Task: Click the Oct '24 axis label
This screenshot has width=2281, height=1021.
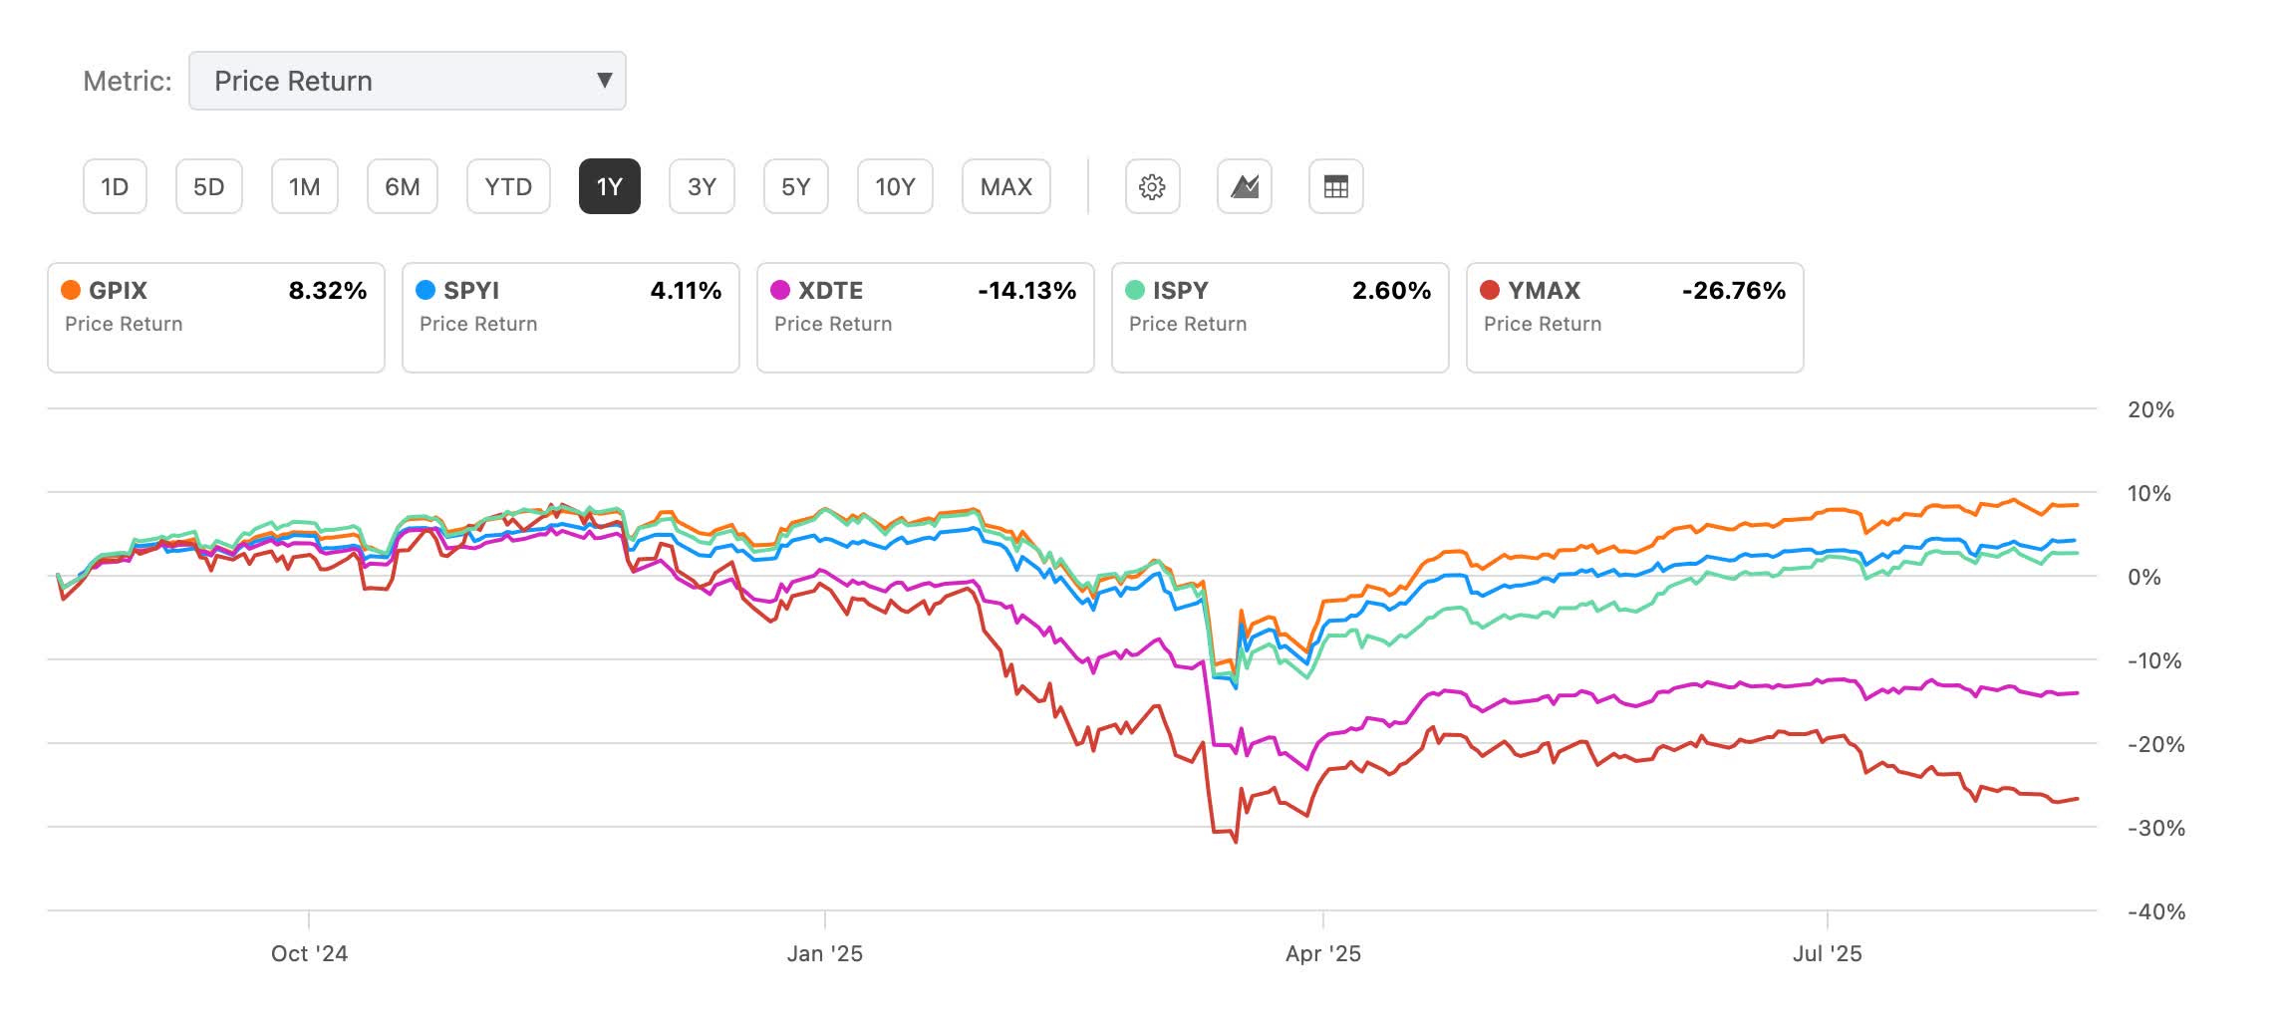Action: [x=309, y=953]
